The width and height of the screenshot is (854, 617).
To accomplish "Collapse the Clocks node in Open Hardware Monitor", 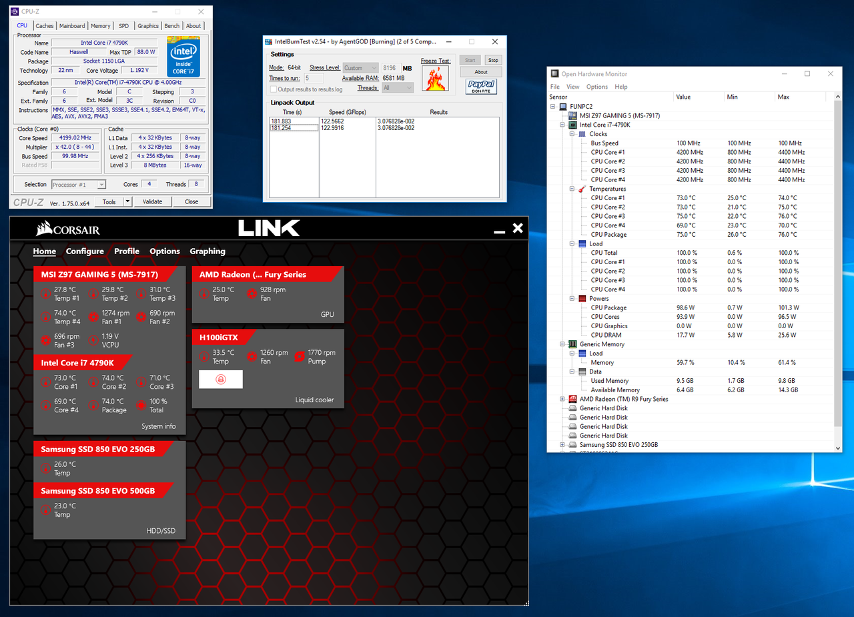I will point(572,134).
